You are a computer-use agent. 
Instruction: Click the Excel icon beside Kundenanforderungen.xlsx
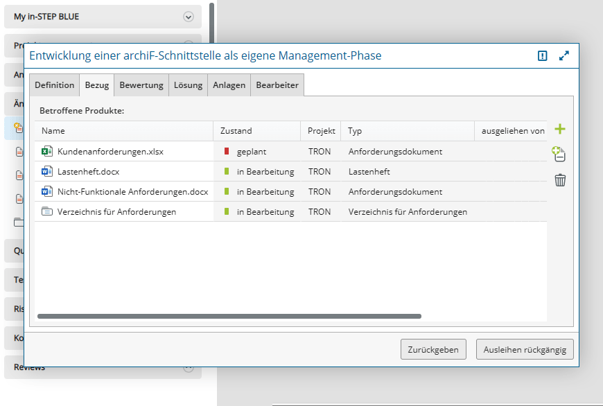pos(47,151)
